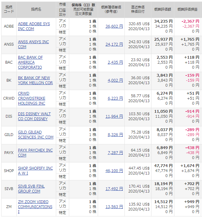Click the bold +1,765 円 gain value
The height and width of the screenshot is (218, 202).
(190, 39)
